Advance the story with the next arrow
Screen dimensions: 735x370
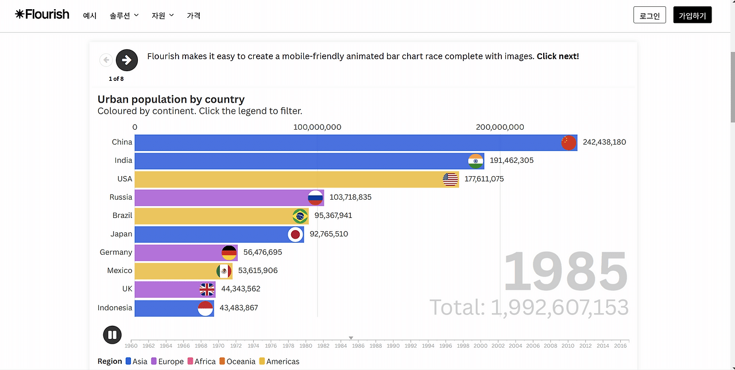[126, 60]
